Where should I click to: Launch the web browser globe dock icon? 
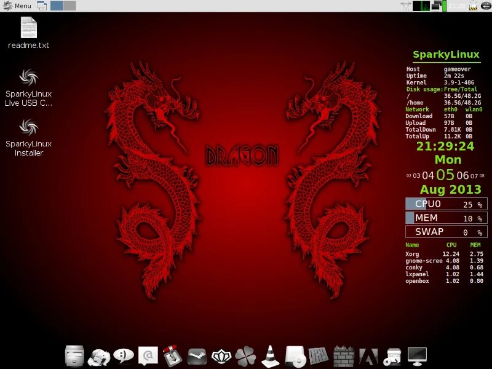99,357
